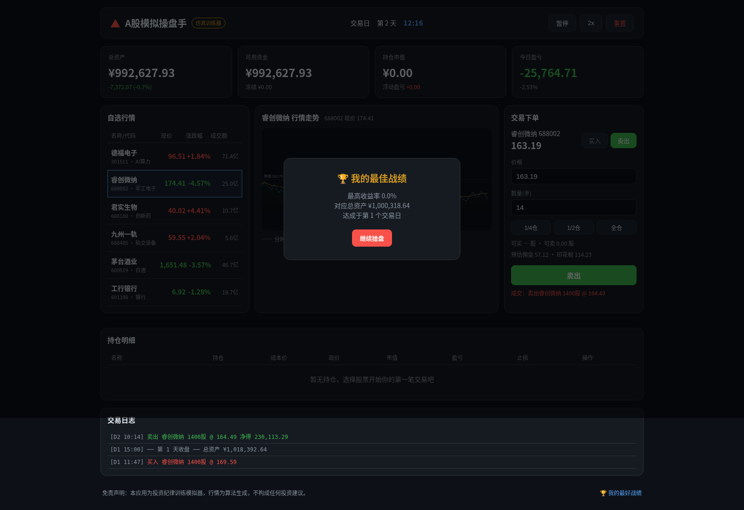
Task: Pause the simulation with 暂停
Action: click(x=562, y=23)
